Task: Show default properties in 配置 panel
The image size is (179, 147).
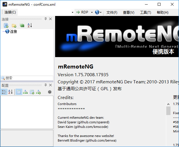Action: click(32, 92)
